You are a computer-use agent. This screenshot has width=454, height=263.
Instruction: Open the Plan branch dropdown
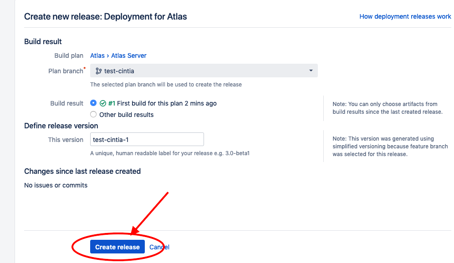point(204,71)
